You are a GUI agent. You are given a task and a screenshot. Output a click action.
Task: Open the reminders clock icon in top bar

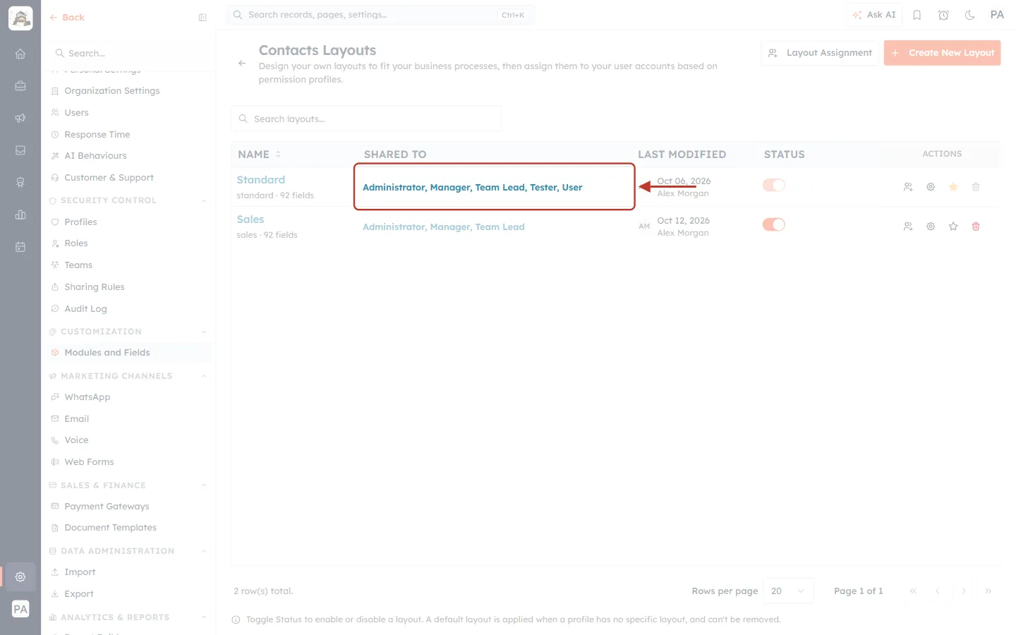943,15
